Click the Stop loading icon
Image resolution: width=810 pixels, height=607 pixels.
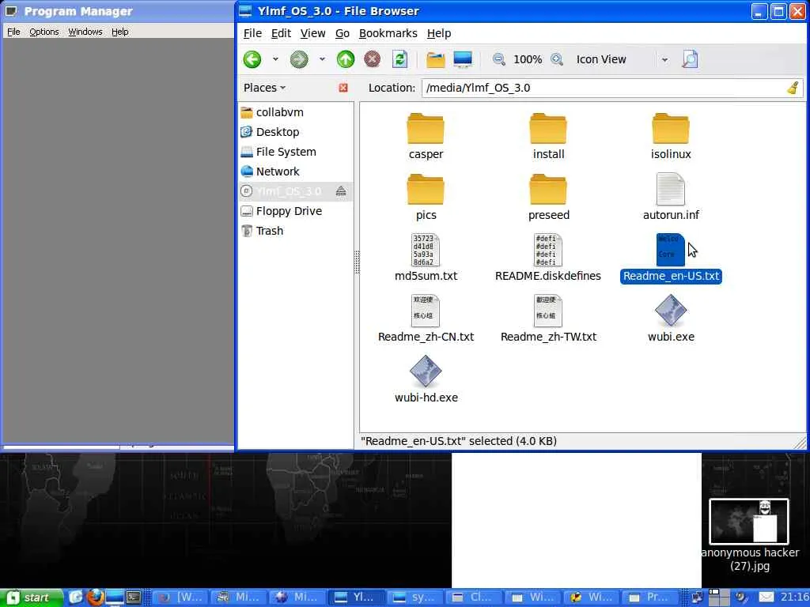pos(372,59)
